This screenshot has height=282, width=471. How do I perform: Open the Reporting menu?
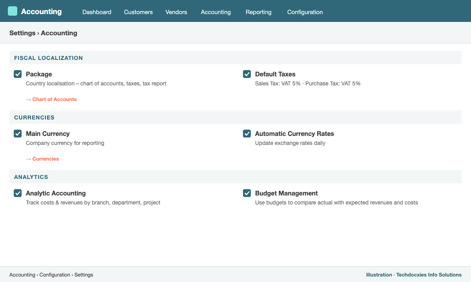click(259, 12)
